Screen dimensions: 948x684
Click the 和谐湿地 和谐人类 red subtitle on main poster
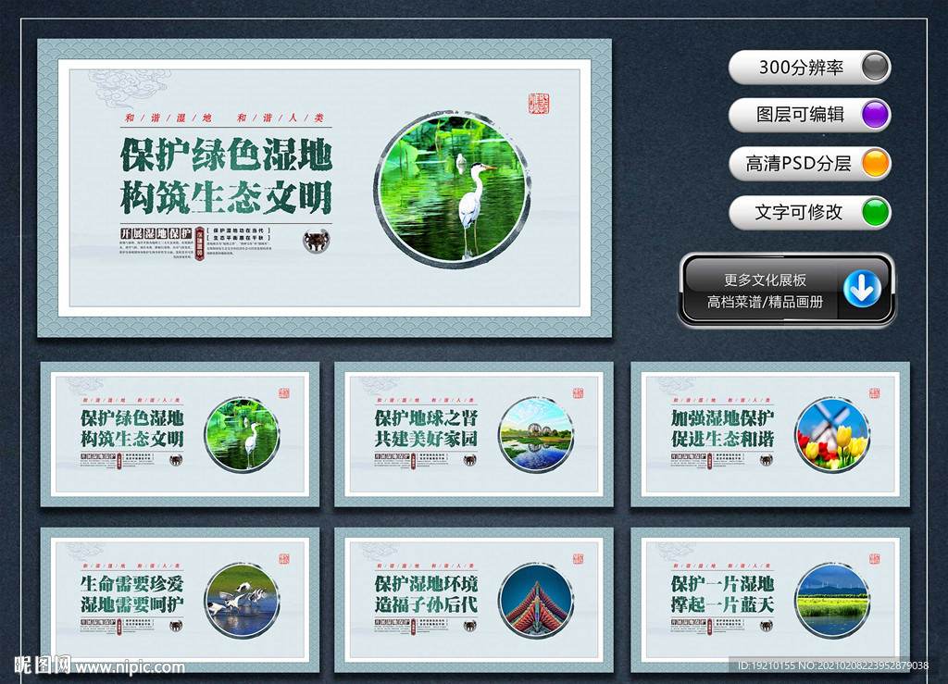pyautogui.click(x=224, y=118)
